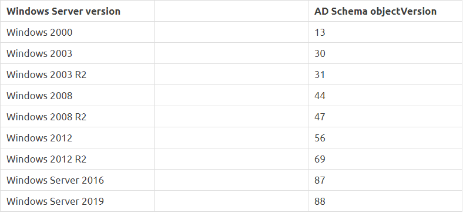Click schema version value 56

pyautogui.click(x=320, y=138)
